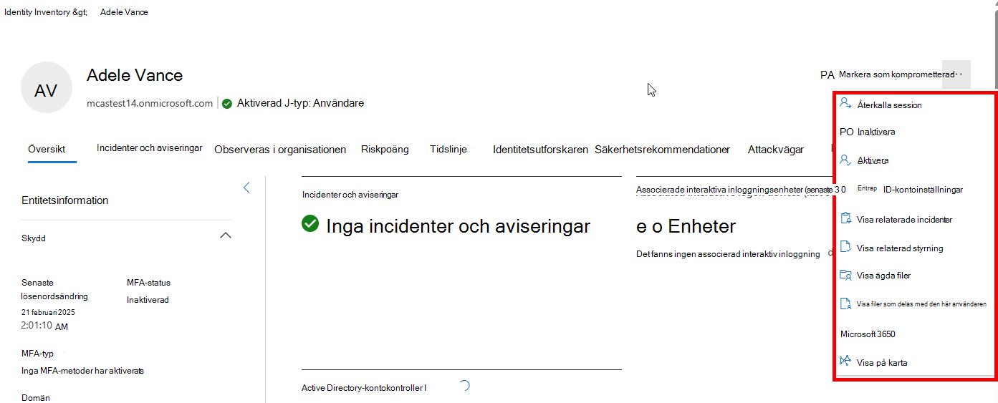Click the time 2:01:10 AM
Screen dimensions: 998x403
[44, 326]
